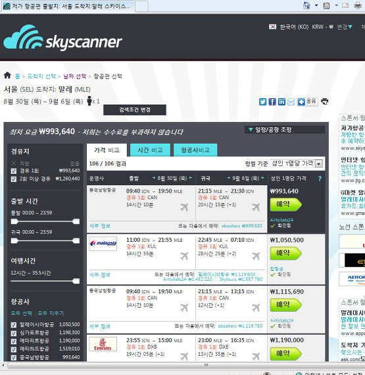
Task: Share results on Facebook
Action: [x=272, y=101]
